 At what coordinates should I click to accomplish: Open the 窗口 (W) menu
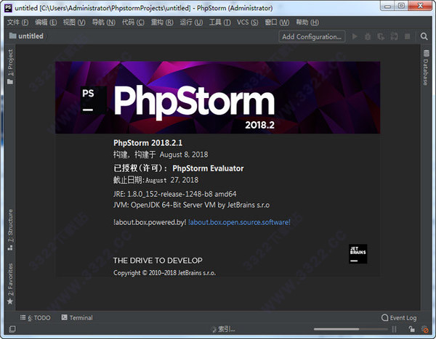click(x=277, y=23)
